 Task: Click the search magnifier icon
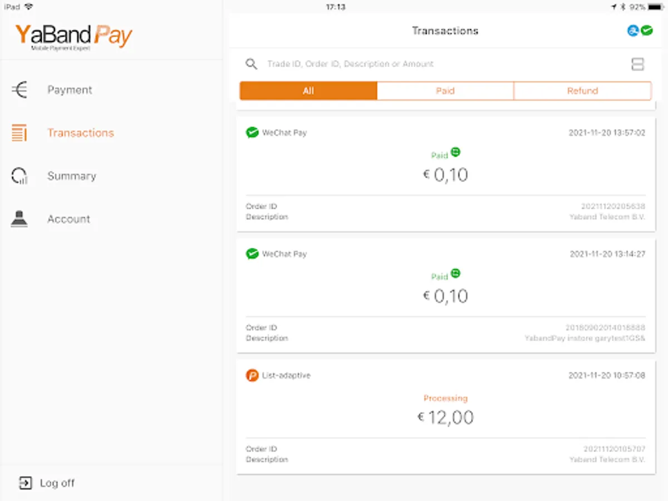click(252, 64)
